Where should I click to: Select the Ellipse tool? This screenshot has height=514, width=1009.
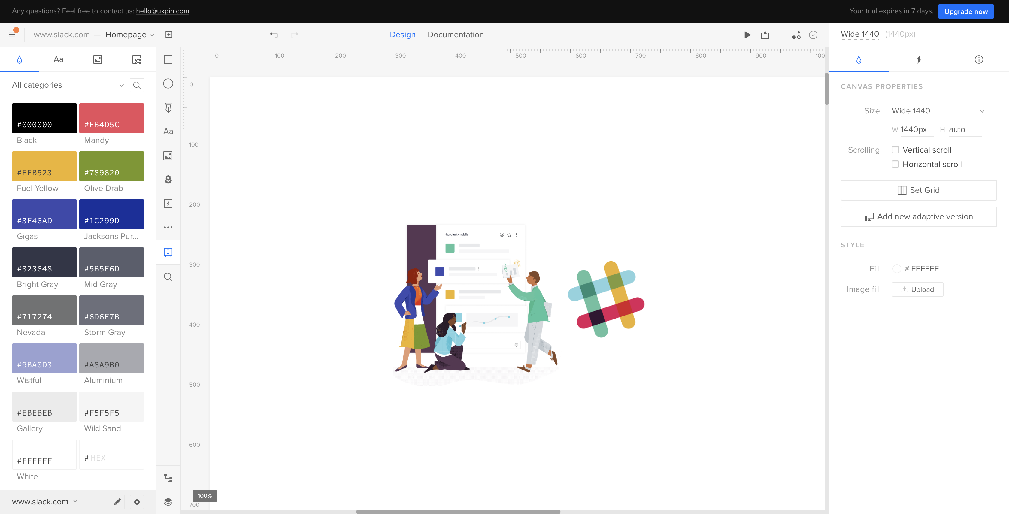[x=168, y=83]
